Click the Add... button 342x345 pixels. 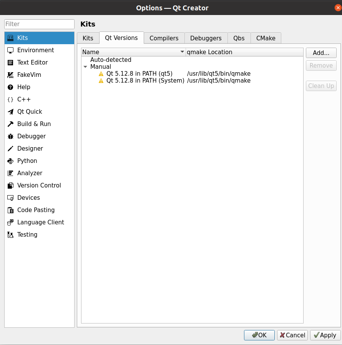tap(321, 53)
